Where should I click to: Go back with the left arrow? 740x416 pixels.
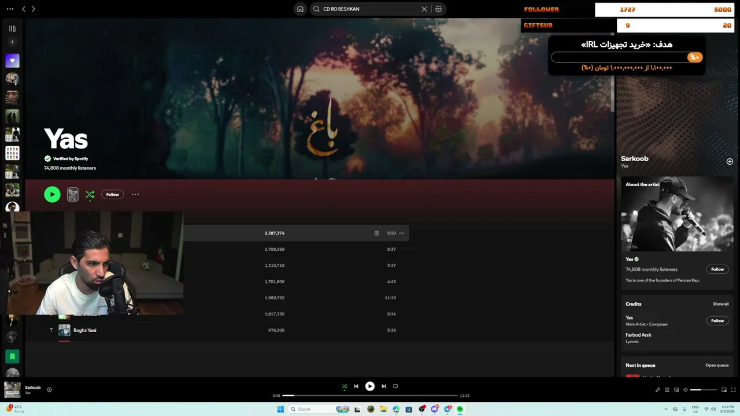tap(24, 9)
